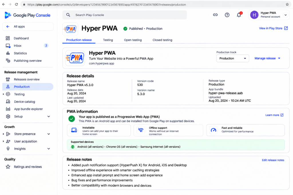Click the Android robot icon
Viewport: 293px width, 195px height.
[x=73, y=147]
